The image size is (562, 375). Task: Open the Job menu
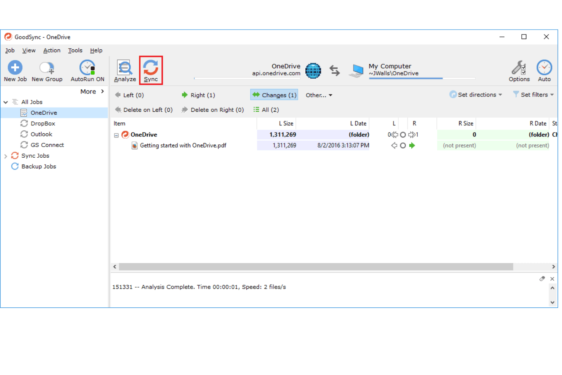(x=10, y=50)
